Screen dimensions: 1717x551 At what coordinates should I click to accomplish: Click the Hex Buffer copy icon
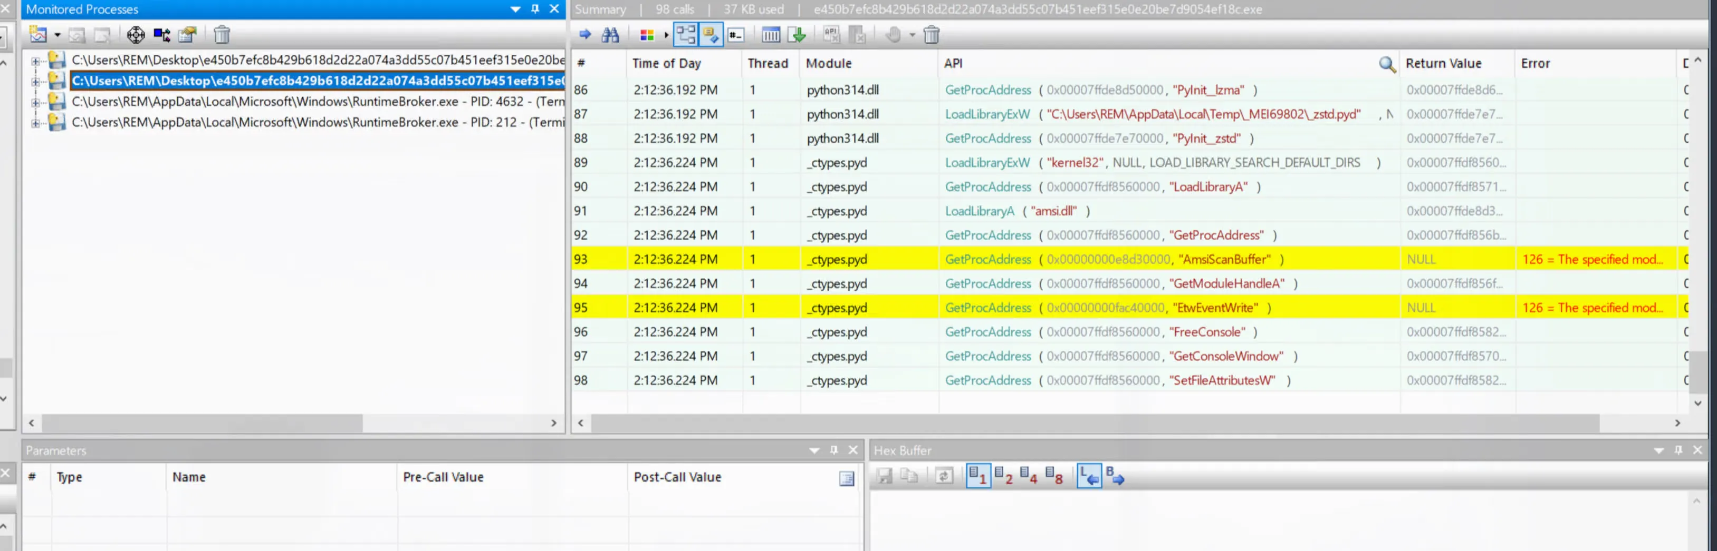909,477
